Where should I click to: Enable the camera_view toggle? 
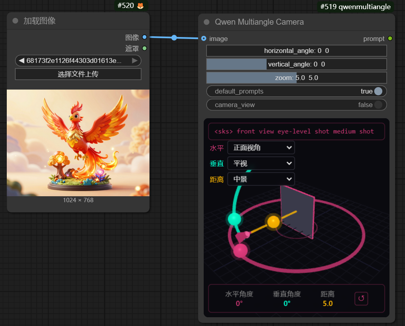pos(377,105)
